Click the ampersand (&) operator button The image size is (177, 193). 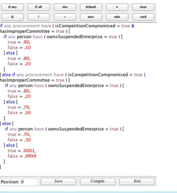[x=12, y=17]
